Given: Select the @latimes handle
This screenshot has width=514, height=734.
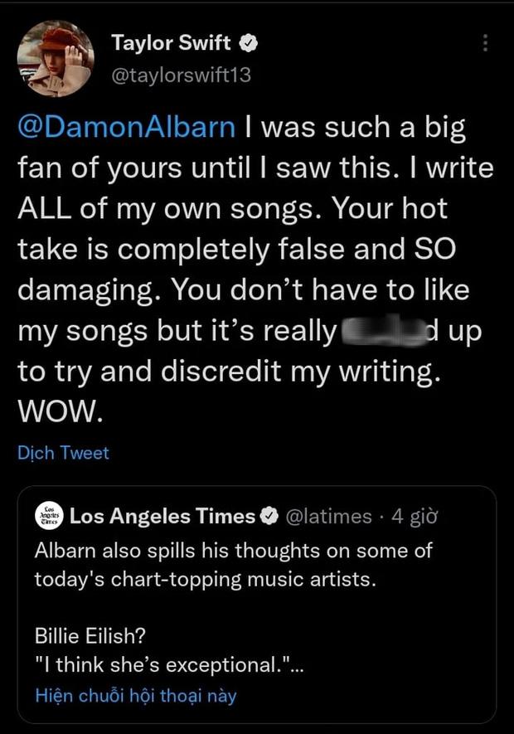Looking at the screenshot, I should pos(328,517).
